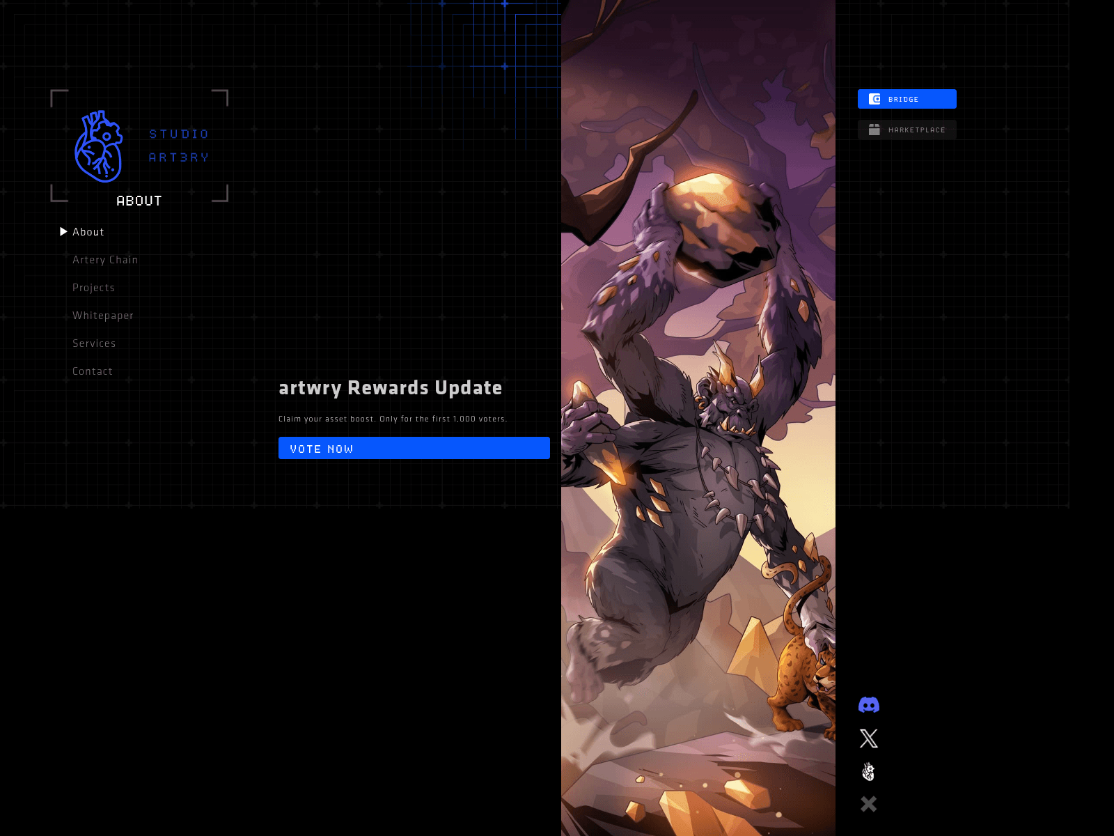
Task: Select About in the side menu
Action: pos(88,232)
